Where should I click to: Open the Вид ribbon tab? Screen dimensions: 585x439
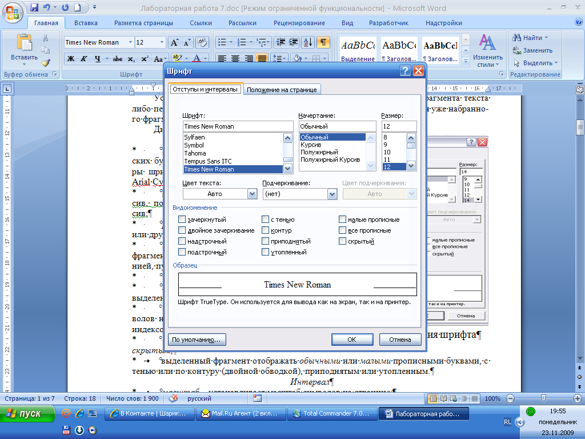347,23
